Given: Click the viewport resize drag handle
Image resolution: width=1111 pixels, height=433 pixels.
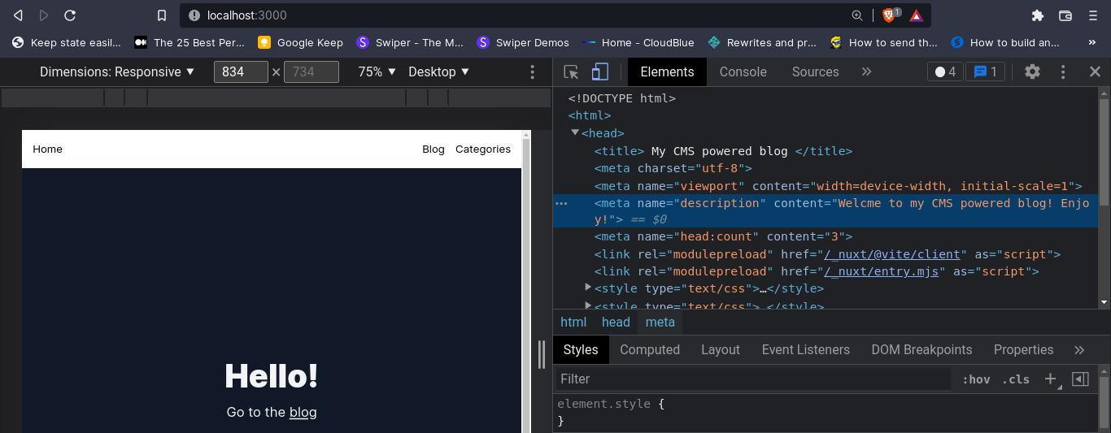Looking at the screenshot, I should coord(542,354).
